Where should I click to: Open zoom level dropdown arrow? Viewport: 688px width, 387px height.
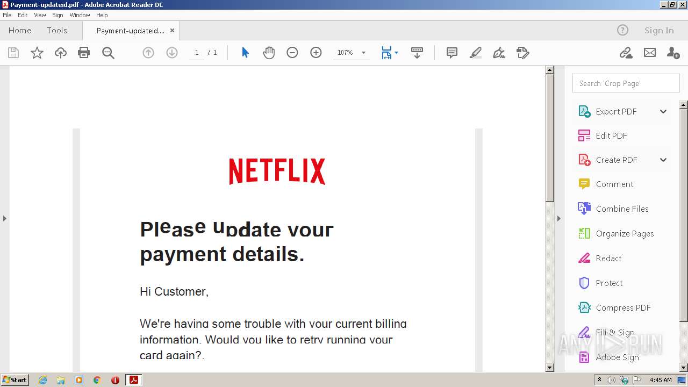pos(363,53)
